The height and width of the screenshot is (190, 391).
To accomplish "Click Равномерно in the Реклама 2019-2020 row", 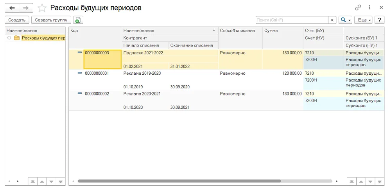I will (233, 73).
